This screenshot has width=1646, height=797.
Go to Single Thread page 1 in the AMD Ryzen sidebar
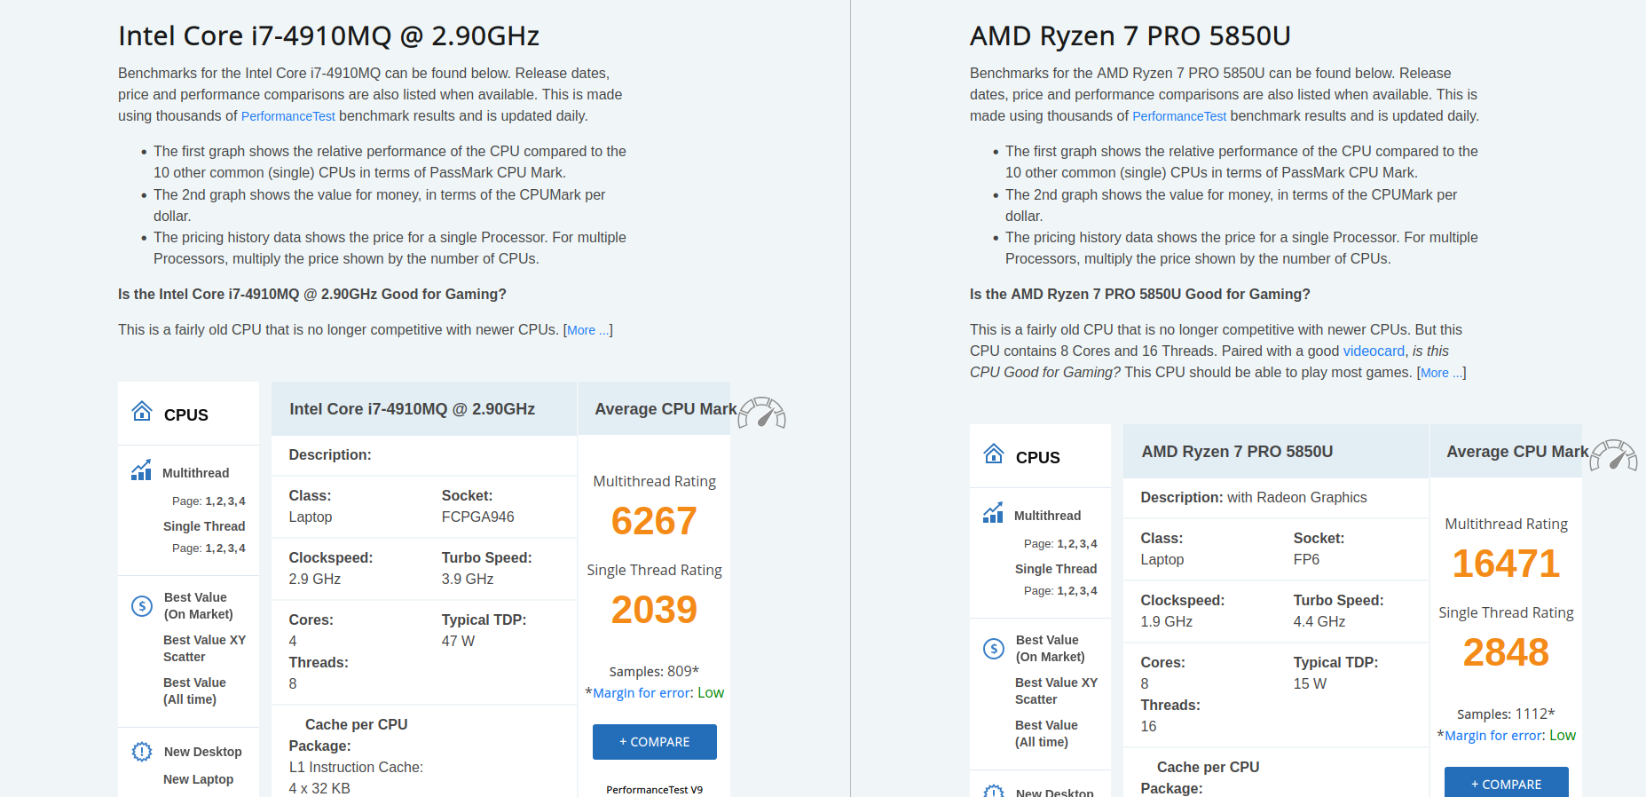pos(1059,591)
